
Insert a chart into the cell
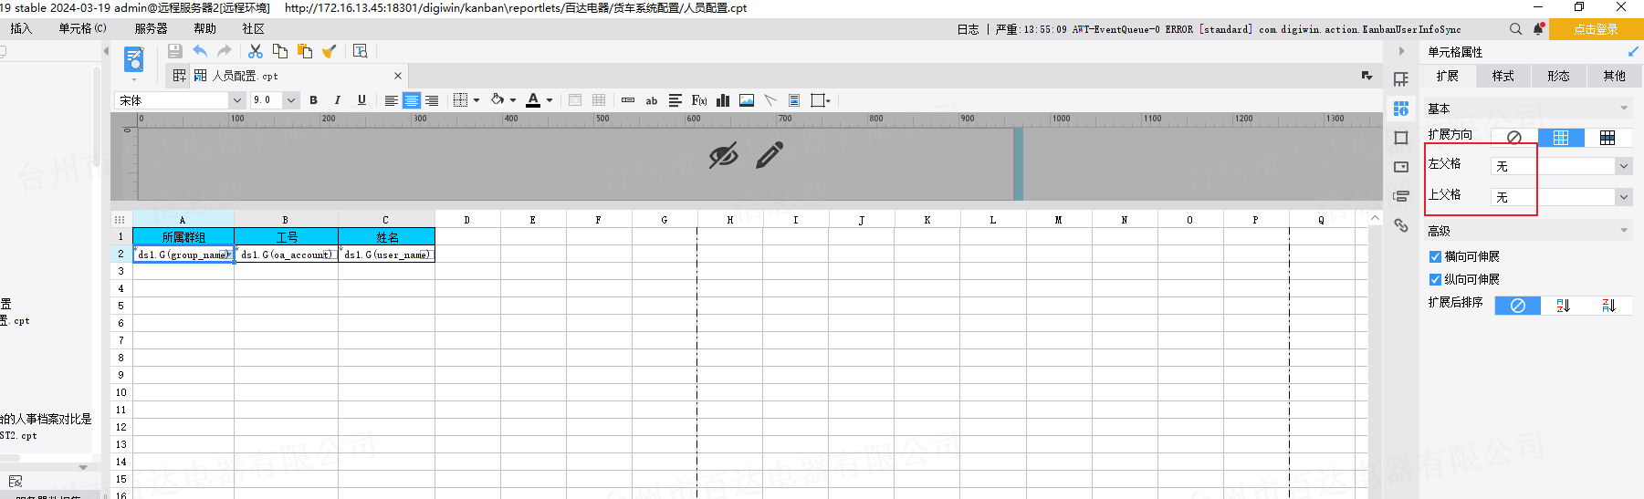[723, 100]
